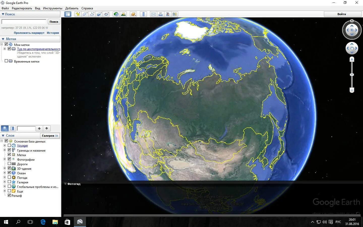This screenshot has height=227, width=363.
Task: Toggle Мои метки checkbox
Action: (6, 44)
